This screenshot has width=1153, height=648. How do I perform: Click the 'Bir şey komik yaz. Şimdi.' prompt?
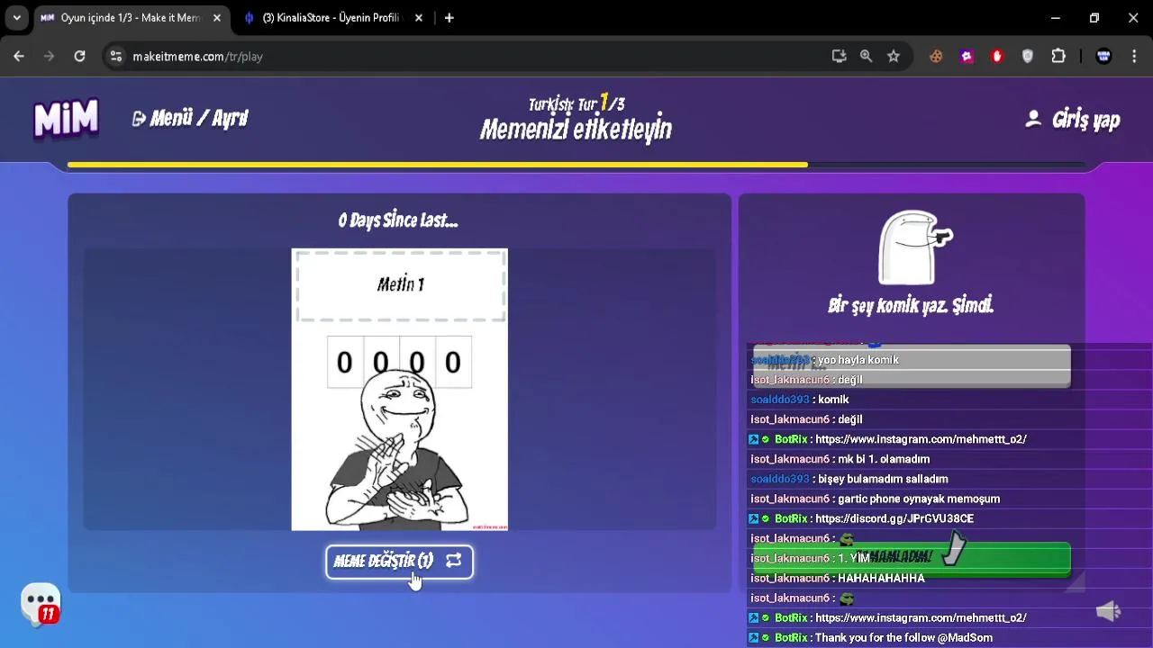click(x=911, y=306)
